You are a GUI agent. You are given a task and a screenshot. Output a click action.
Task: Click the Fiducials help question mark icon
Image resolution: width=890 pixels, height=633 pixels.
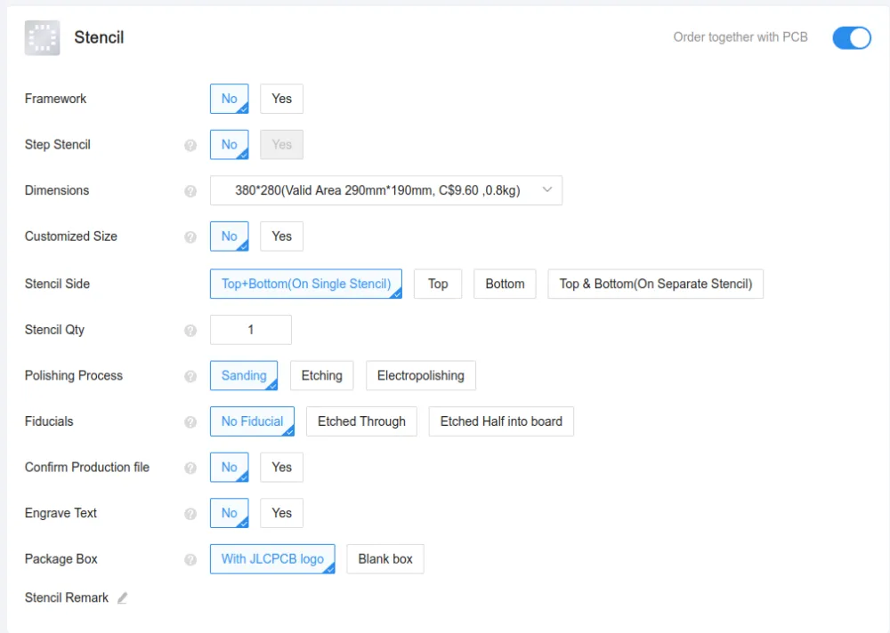(190, 422)
